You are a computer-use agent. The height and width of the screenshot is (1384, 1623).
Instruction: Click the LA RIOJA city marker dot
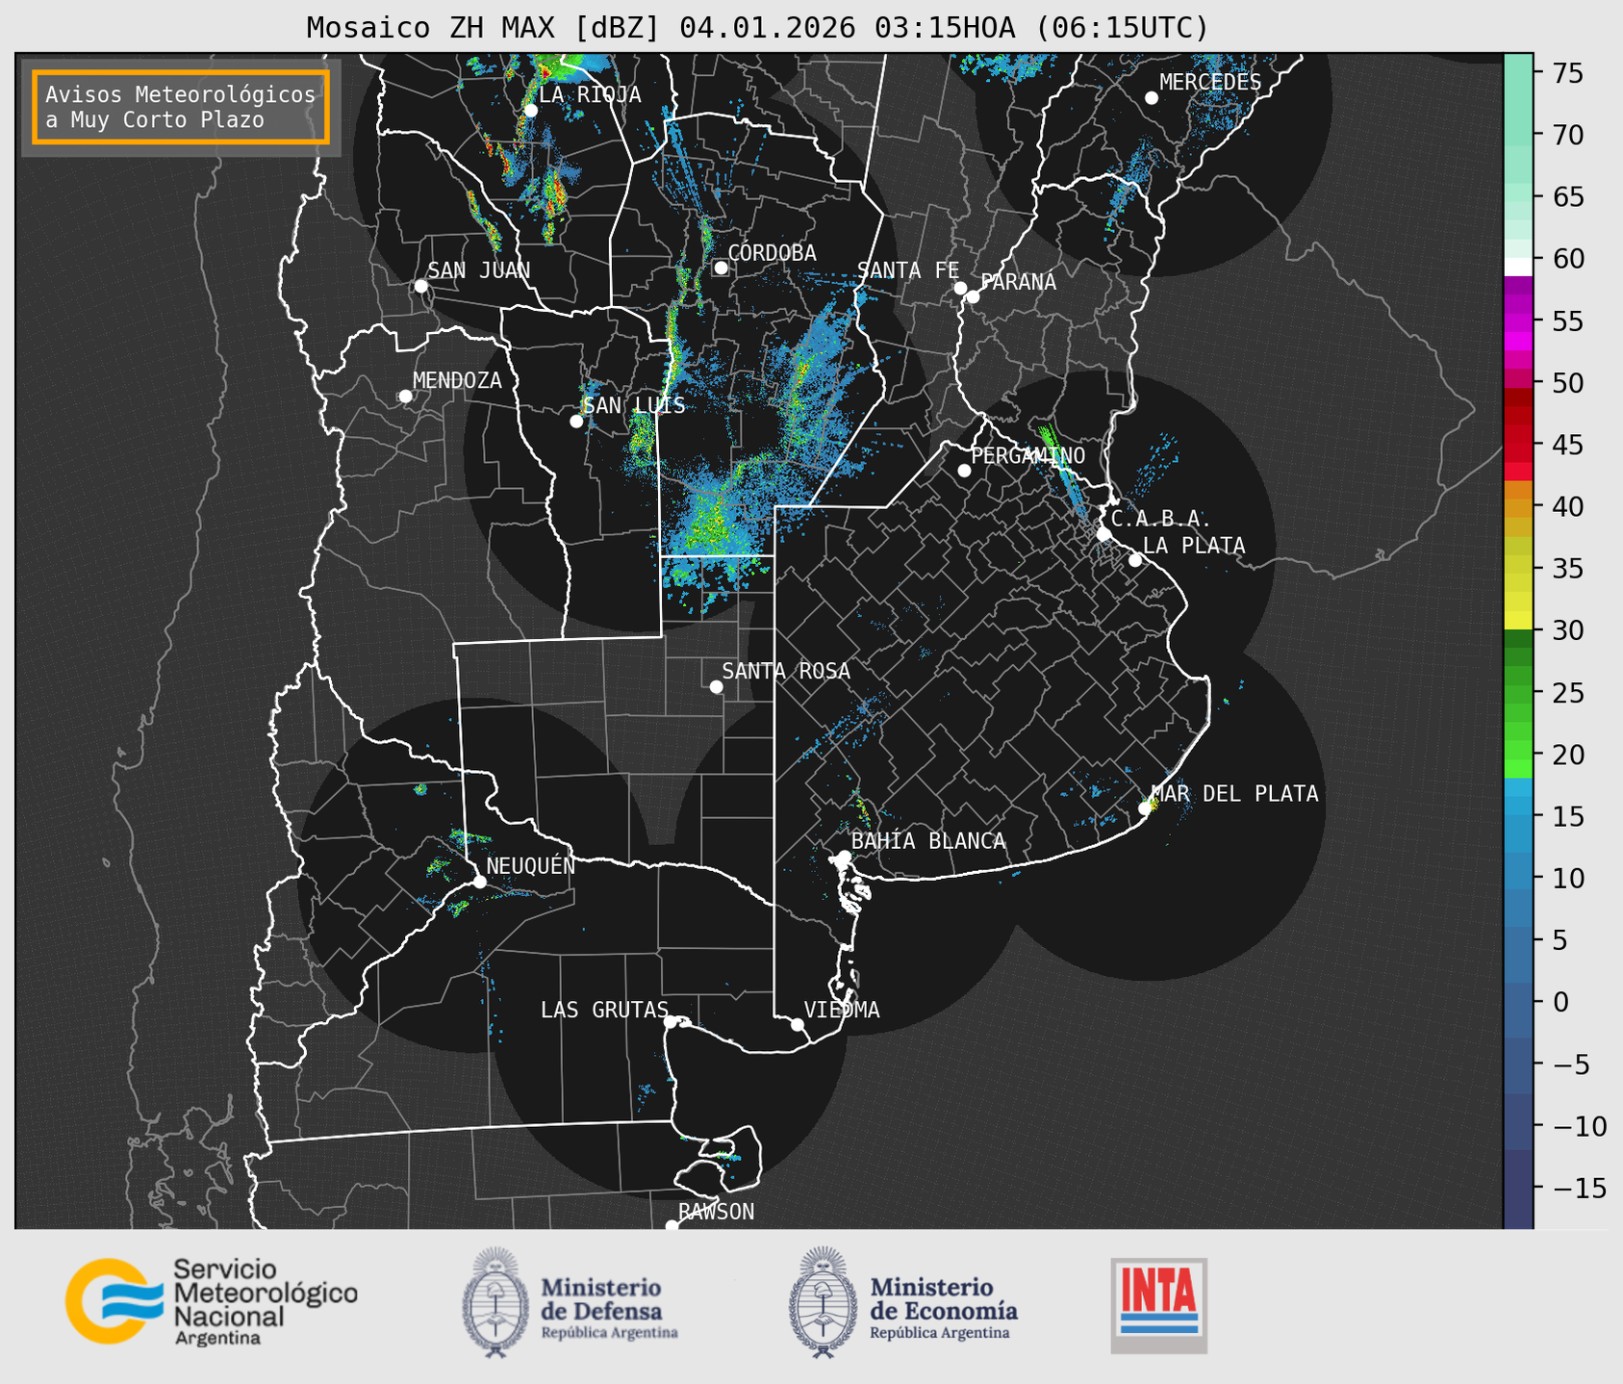[531, 111]
